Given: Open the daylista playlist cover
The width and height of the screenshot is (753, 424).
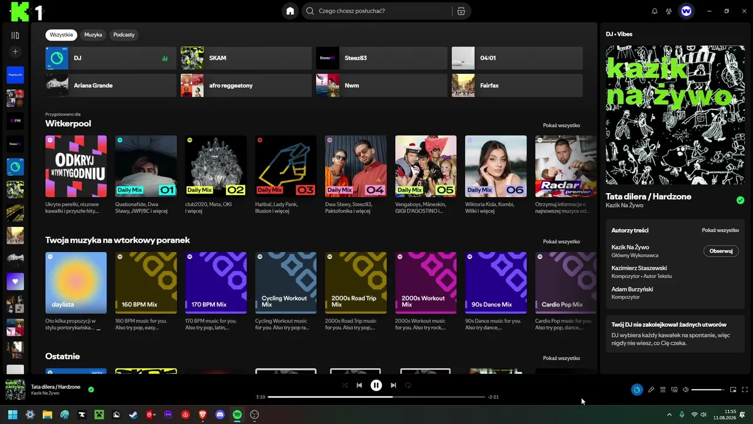Looking at the screenshot, I should click(x=76, y=283).
